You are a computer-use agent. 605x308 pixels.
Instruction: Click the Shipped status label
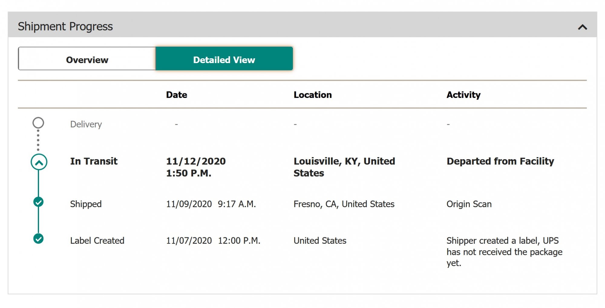86,204
